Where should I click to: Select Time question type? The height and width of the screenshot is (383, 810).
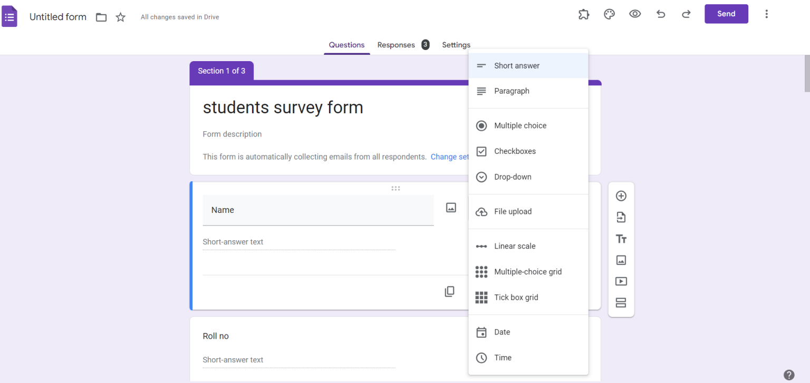point(528,358)
